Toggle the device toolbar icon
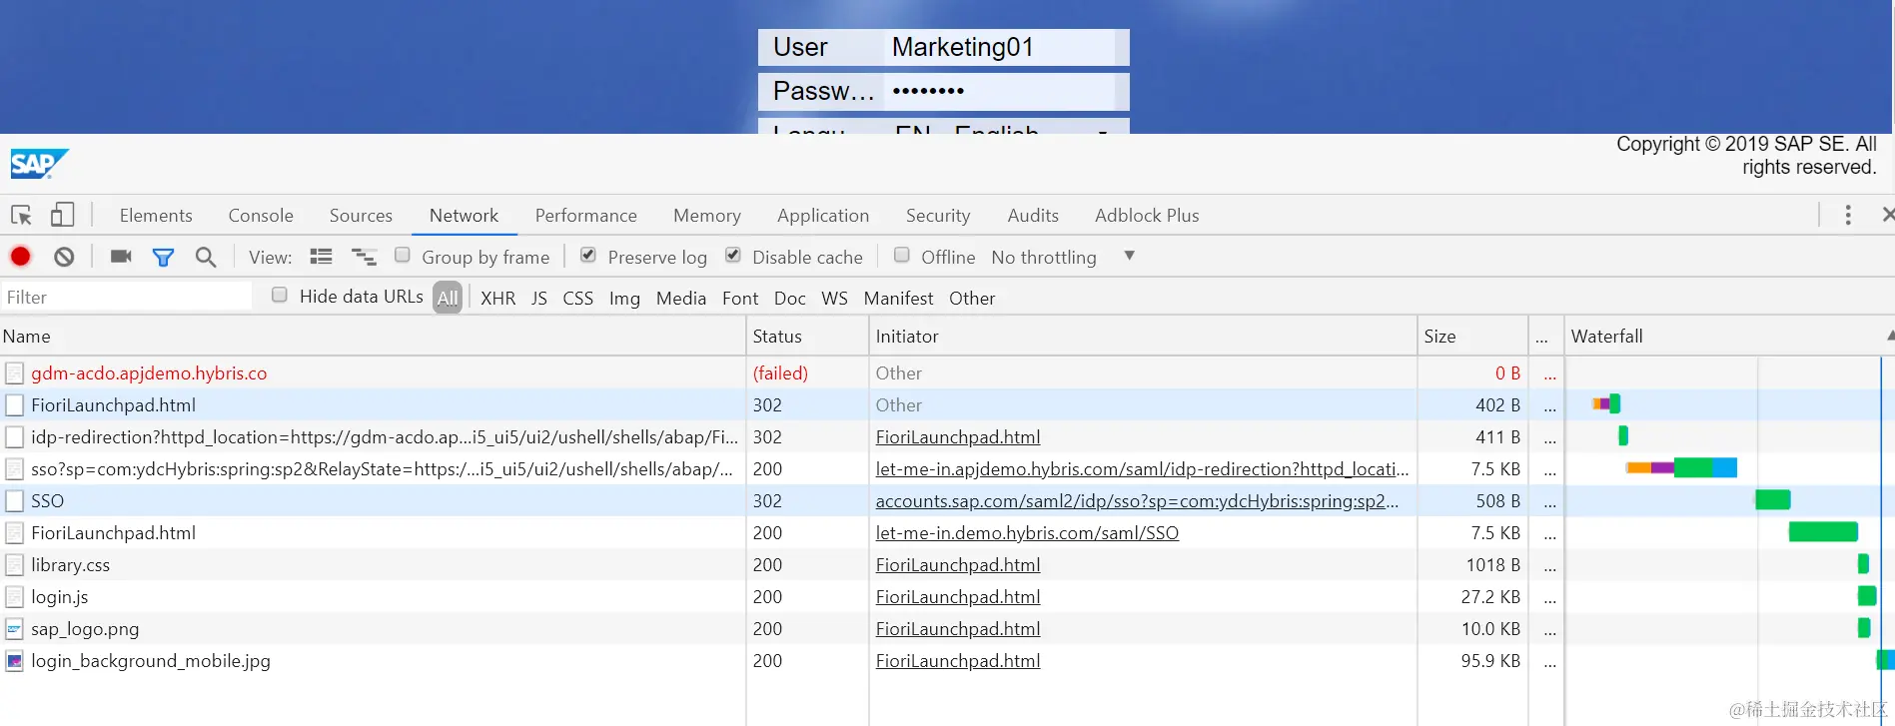Viewport: 1895px width, 726px height. tap(62, 215)
